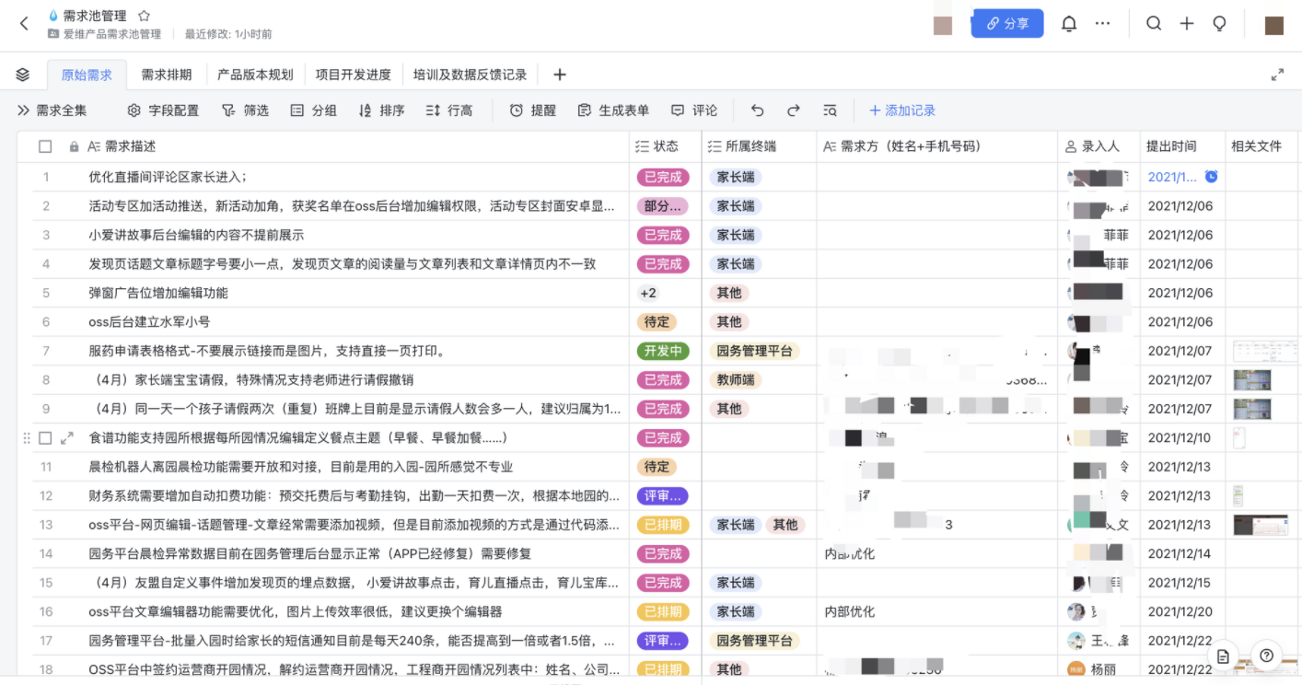Click the plus icon in top bar
1302x685 pixels.
1187,24
